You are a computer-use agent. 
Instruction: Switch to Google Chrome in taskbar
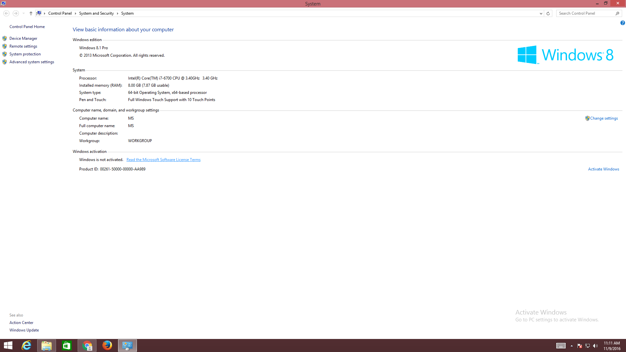coord(87,345)
